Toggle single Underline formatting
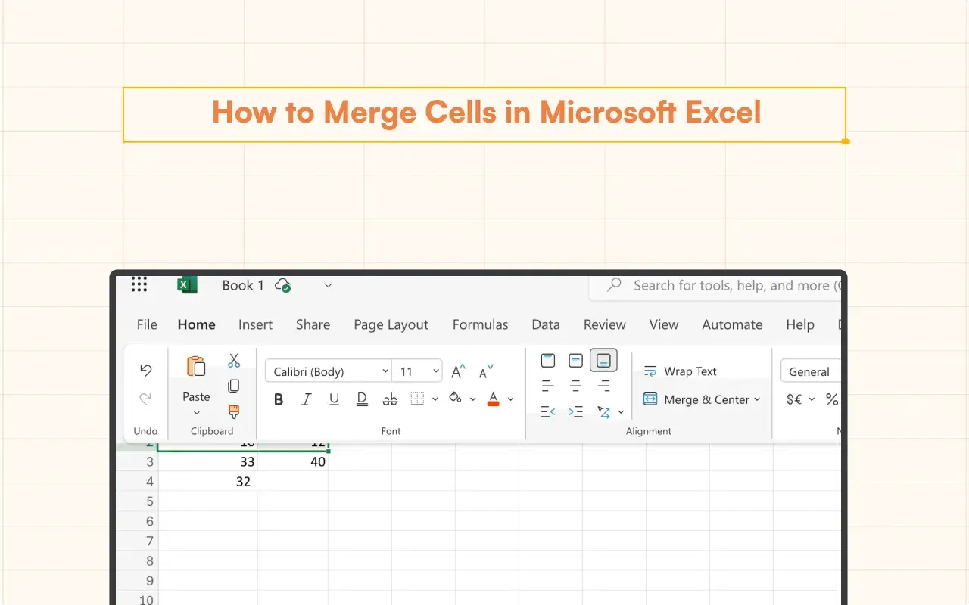The image size is (969, 605). pyautogui.click(x=334, y=399)
